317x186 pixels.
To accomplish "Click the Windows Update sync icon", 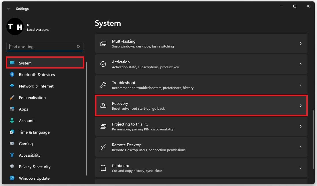I will tap(12, 178).
